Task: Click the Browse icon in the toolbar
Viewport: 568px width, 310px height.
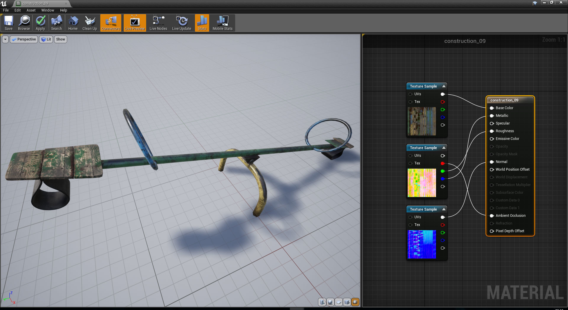Action: click(24, 23)
